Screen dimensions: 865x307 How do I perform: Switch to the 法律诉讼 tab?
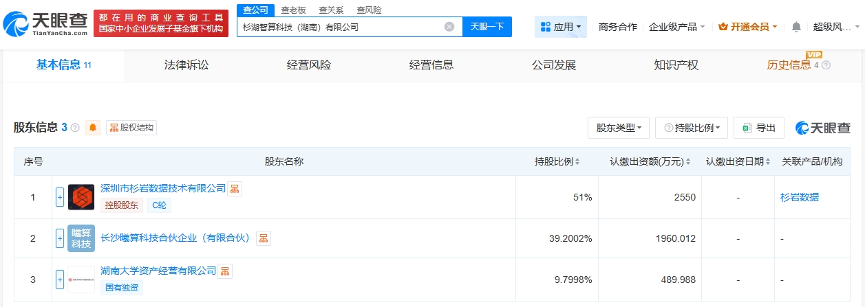(x=186, y=65)
